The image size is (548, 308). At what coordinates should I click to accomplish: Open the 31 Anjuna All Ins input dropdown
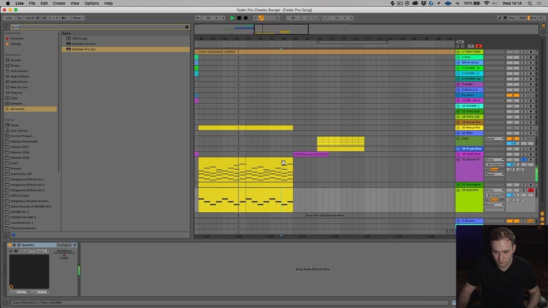[494, 160]
